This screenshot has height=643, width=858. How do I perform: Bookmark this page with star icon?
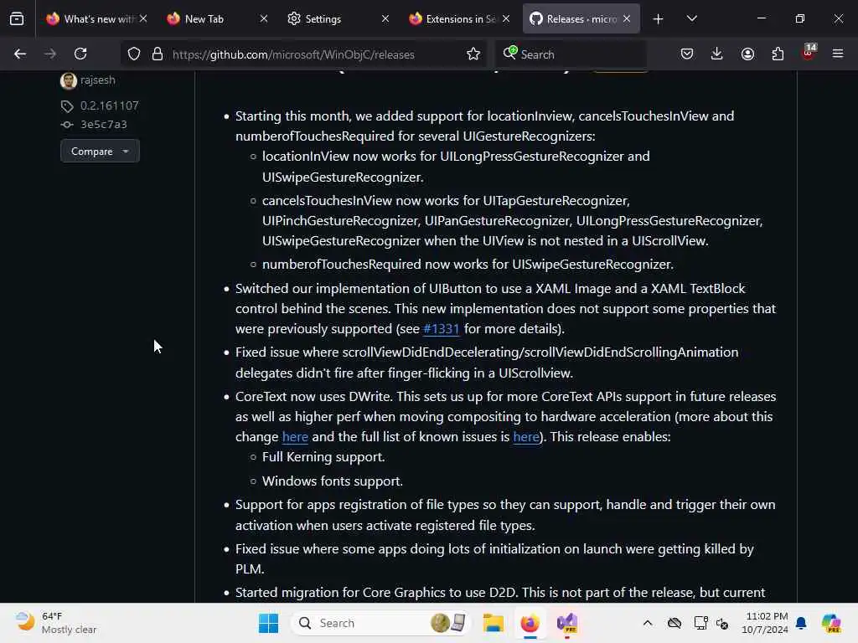click(473, 54)
